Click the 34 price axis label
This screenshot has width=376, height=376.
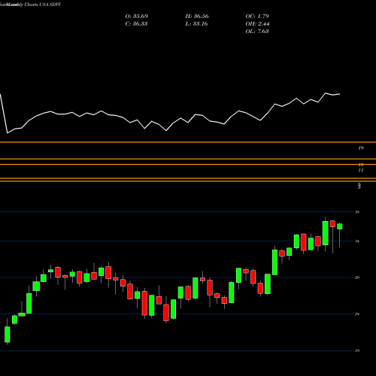[x=357, y=241]
